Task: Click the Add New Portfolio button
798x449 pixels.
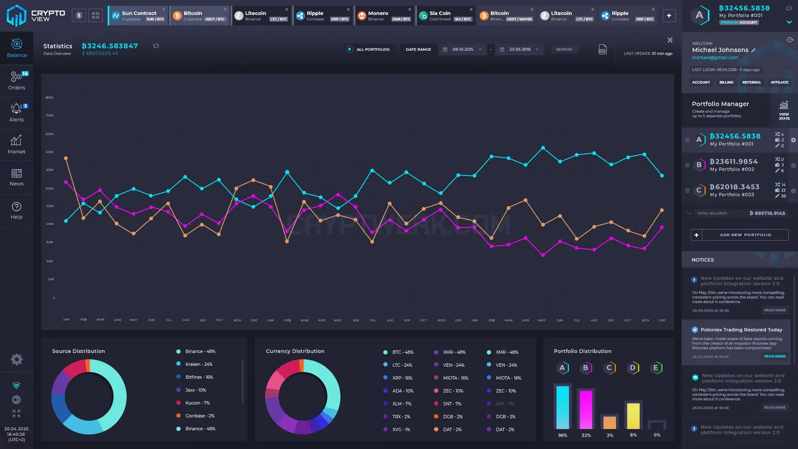Action: (x=740, y=235)
